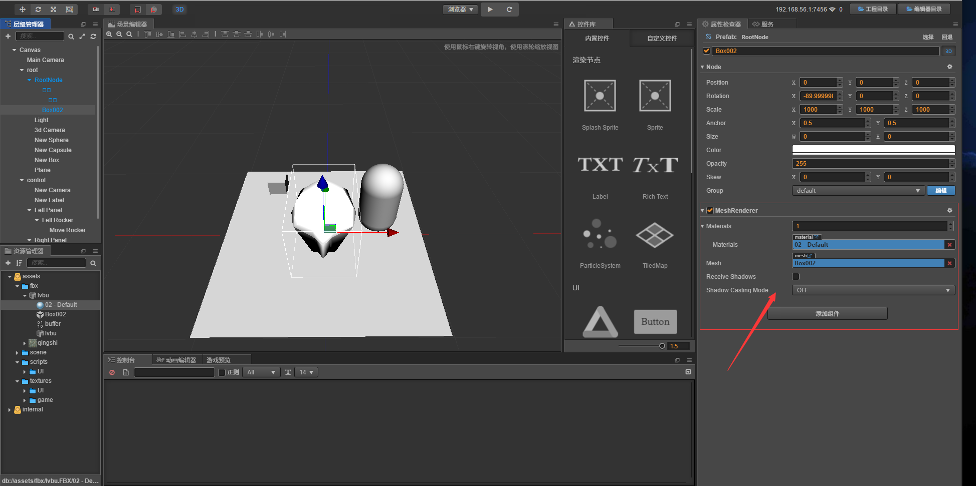The width and height of the screenshot is (976, 486).
Task: Open Shadow Casting Mode dropdown
Action: pos(873,290)
